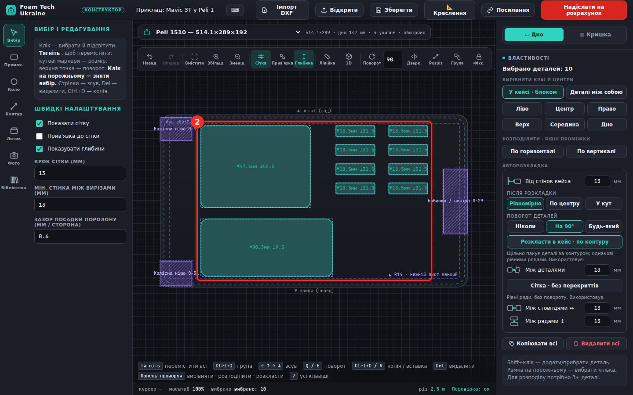Toggle the Прив'язка snap button

coord(282,59)
